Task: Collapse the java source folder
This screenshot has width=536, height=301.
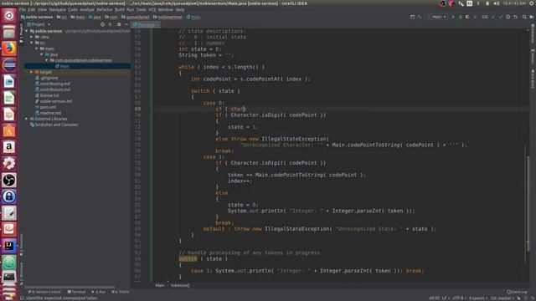Action: coord(42,54)
